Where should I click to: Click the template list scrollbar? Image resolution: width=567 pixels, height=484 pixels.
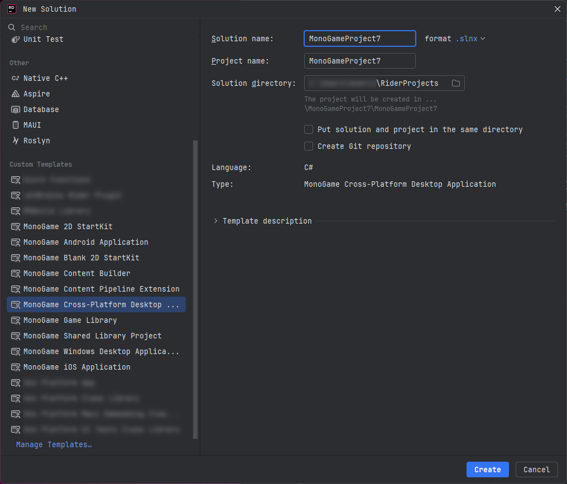pyautogui.click(x=195, y=289)
